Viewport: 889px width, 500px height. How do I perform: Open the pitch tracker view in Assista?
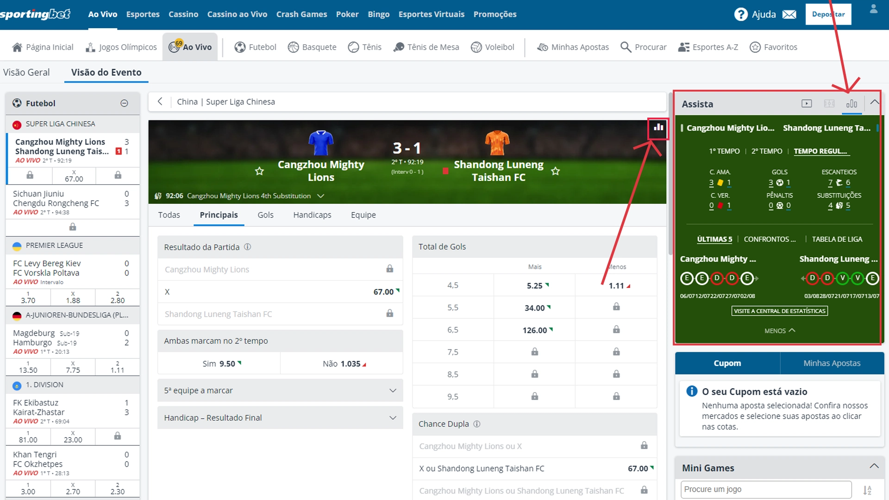[x=829, y=103]
